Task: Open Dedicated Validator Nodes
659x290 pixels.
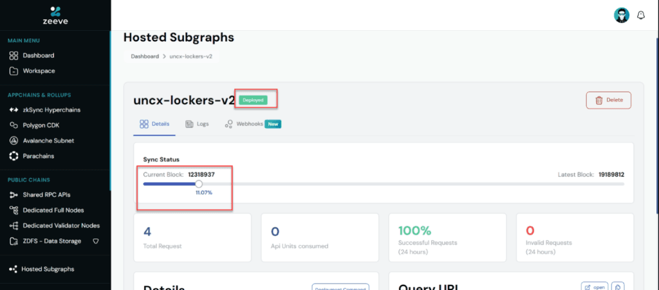Action: (61, 225)
